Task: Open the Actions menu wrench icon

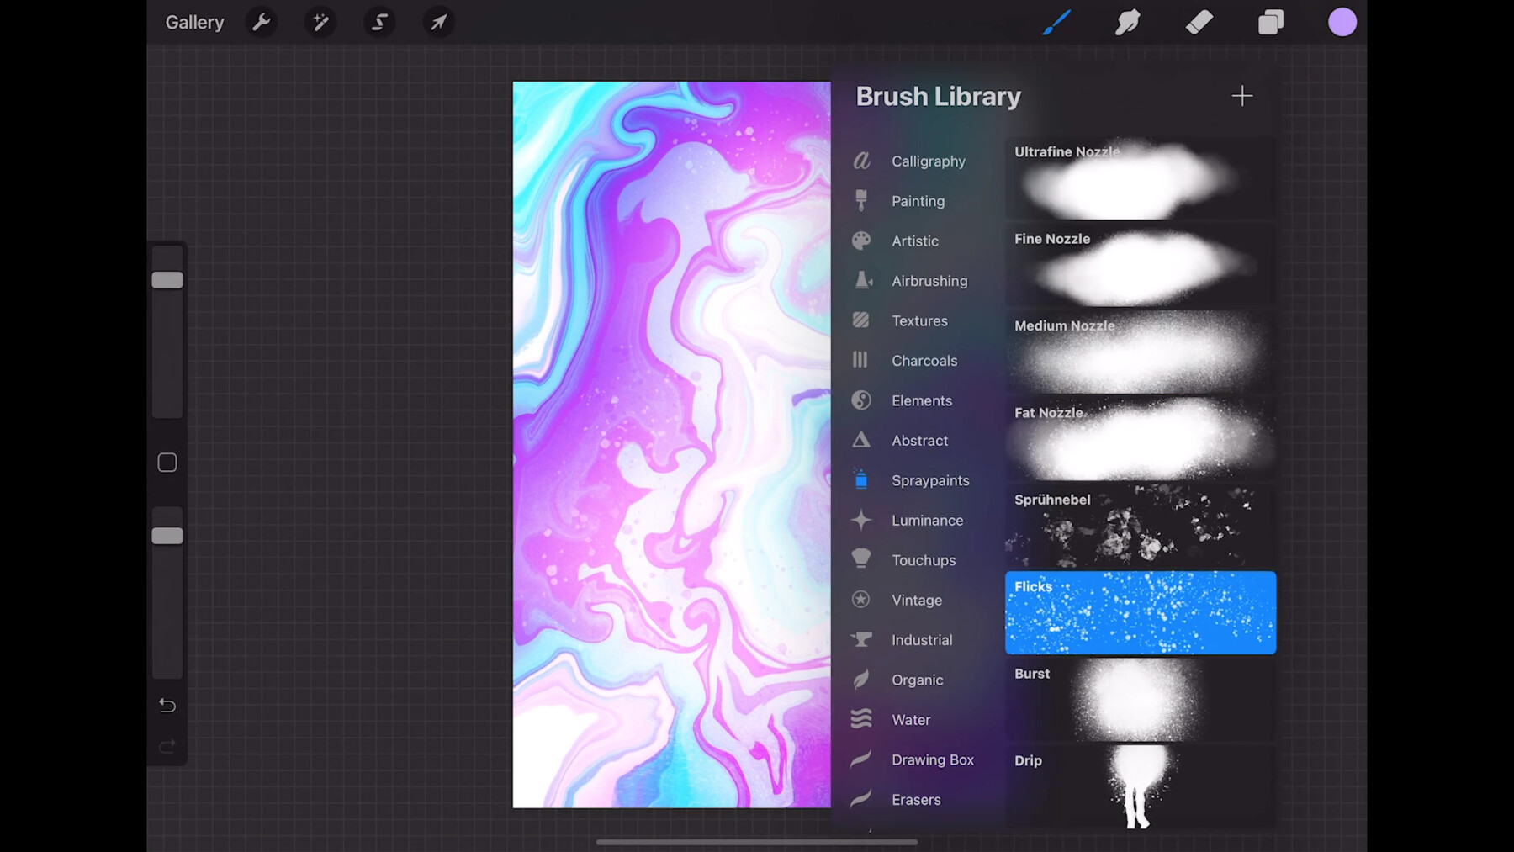Action: 261,23
